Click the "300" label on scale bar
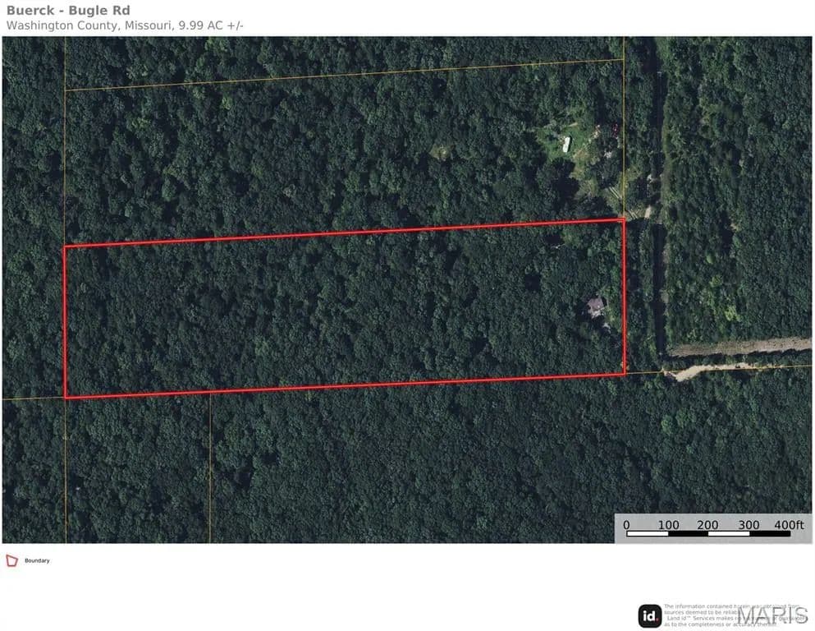Viewport: 815px width, 631px height. pos(749,525)
